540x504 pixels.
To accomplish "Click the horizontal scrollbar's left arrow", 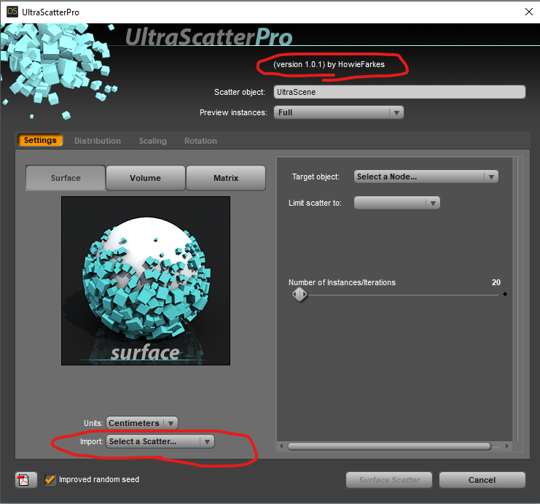I will [281, 446].
